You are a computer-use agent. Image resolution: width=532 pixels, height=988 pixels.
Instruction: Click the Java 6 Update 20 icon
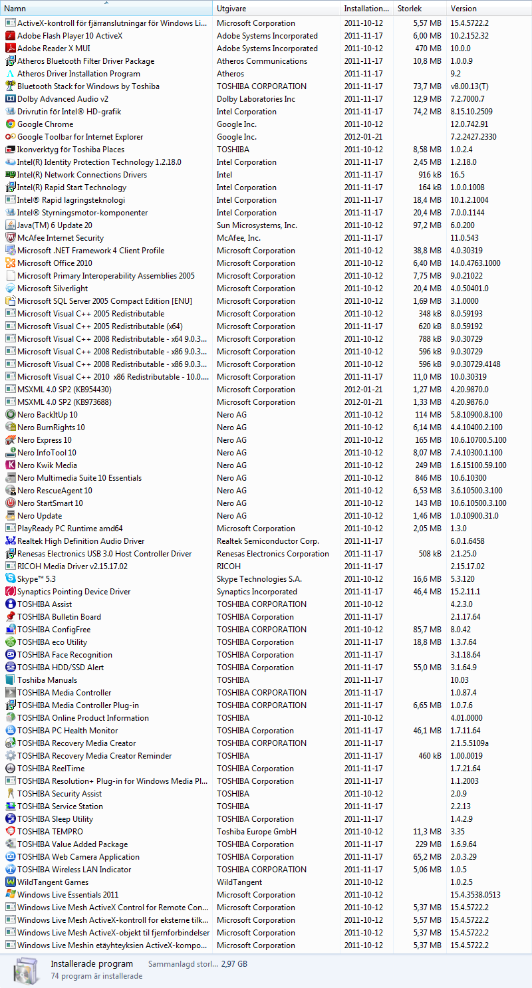(x=11, y=225)
